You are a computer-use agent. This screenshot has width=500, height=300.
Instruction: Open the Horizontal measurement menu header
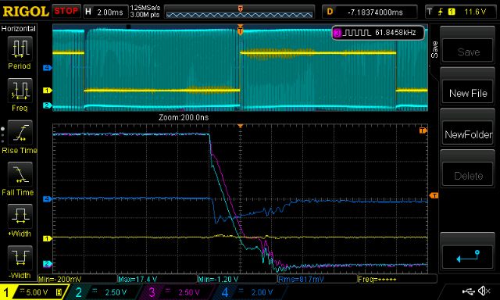19,29
